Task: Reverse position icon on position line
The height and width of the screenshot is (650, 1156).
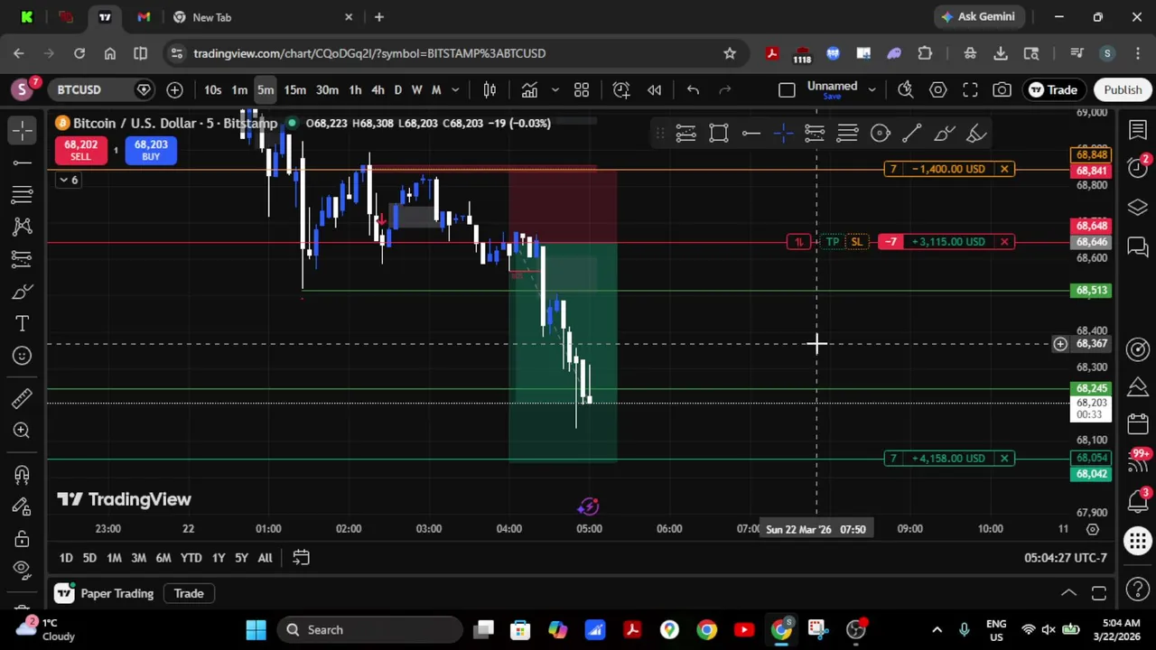Action: [798, 242]
